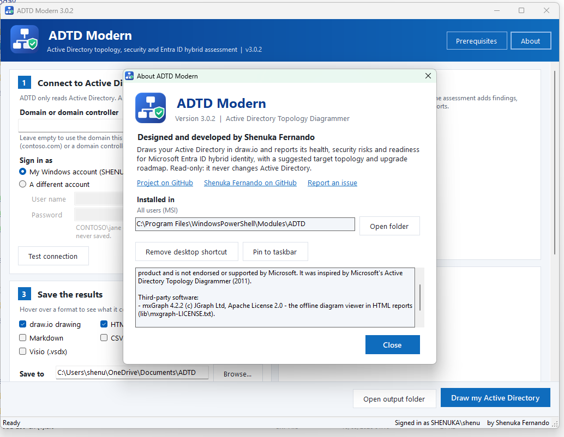Click the install path text field

245,224
